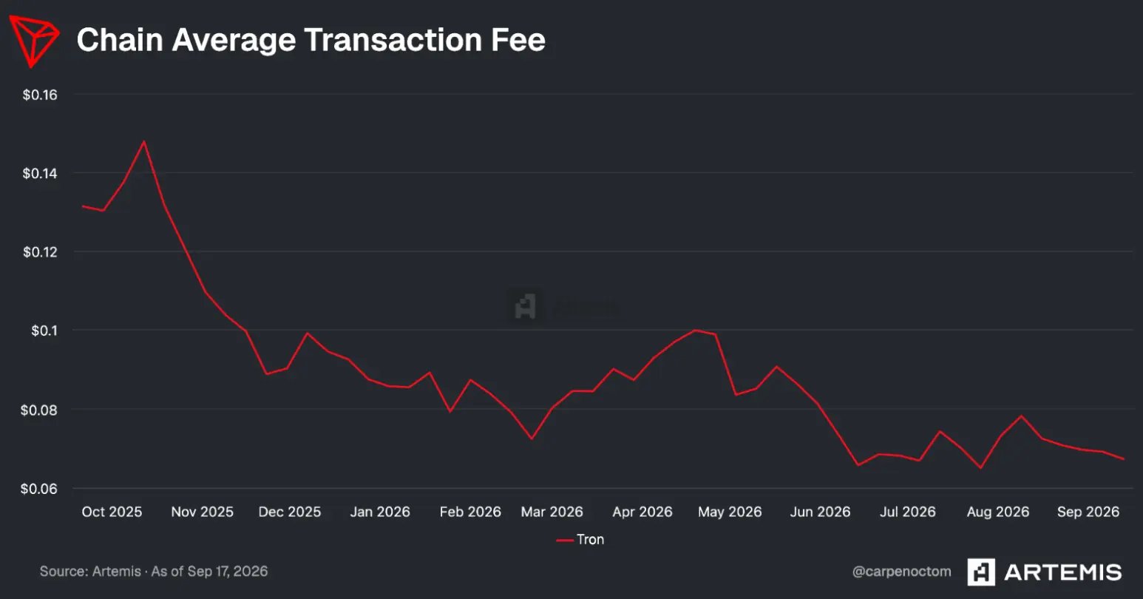Click the $0.06 y-axis label
This screenshot has height=599, width=1143.
[39, 489]
